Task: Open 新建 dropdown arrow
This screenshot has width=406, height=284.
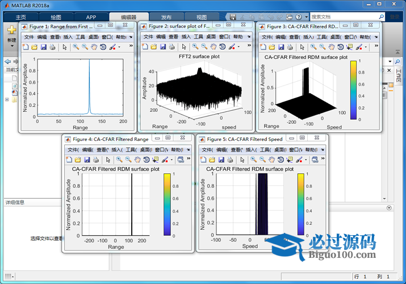Action: 12,46
